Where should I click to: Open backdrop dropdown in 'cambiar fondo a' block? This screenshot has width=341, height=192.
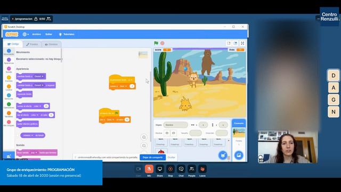tap(39, 76)
